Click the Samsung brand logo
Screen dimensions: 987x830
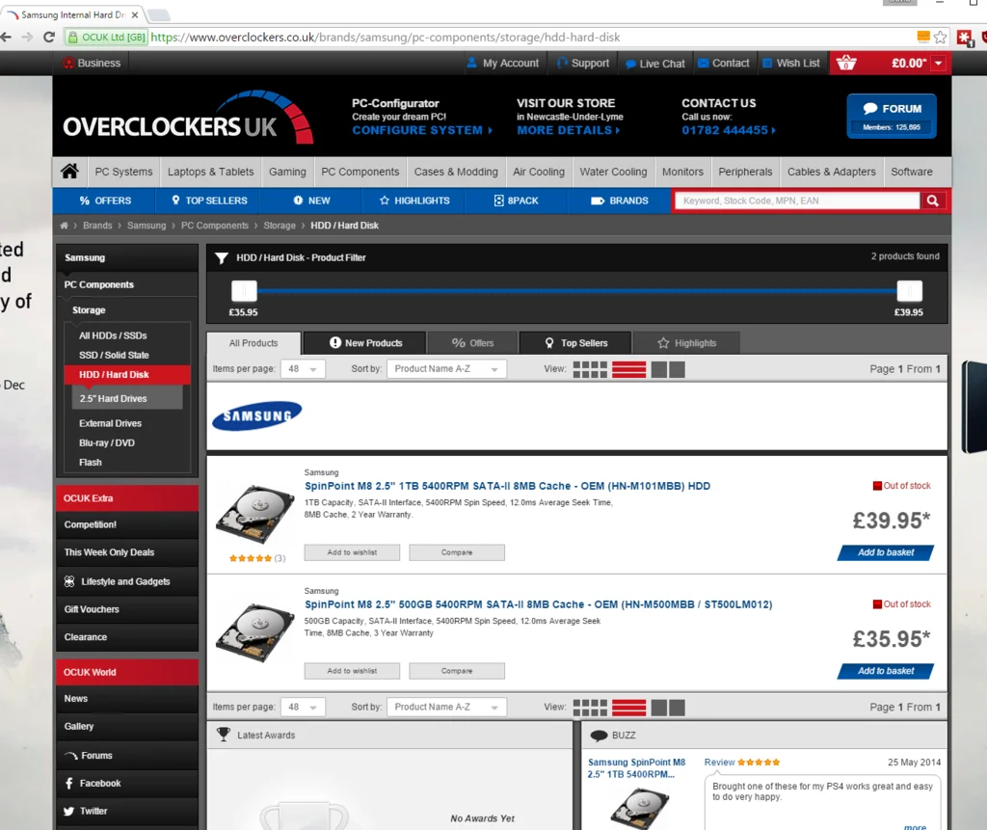tap(256, 415)
